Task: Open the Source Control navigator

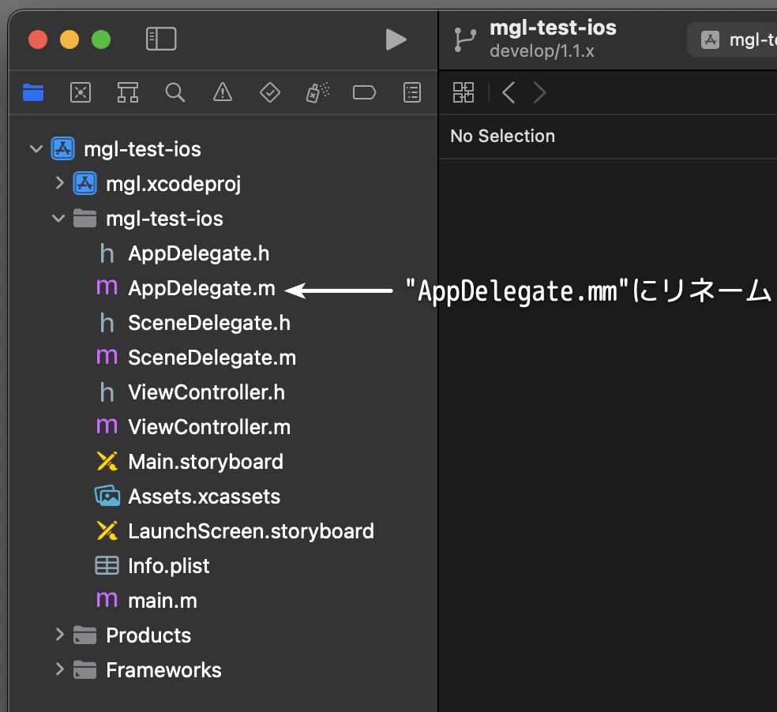Action: [81, 92]
